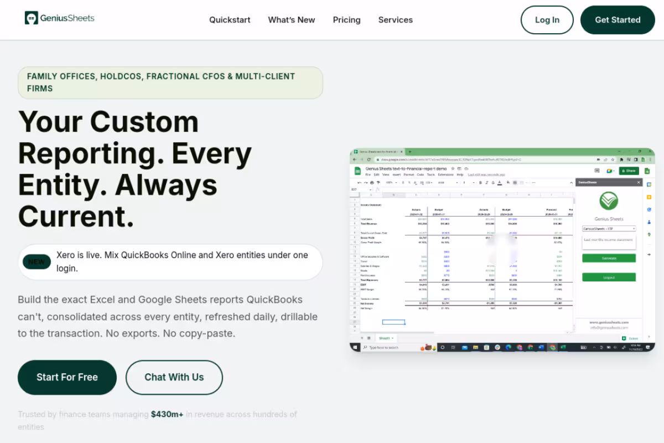Open the Pricing page
This screenshot has height=443, width=664.
tap(346, 20)
